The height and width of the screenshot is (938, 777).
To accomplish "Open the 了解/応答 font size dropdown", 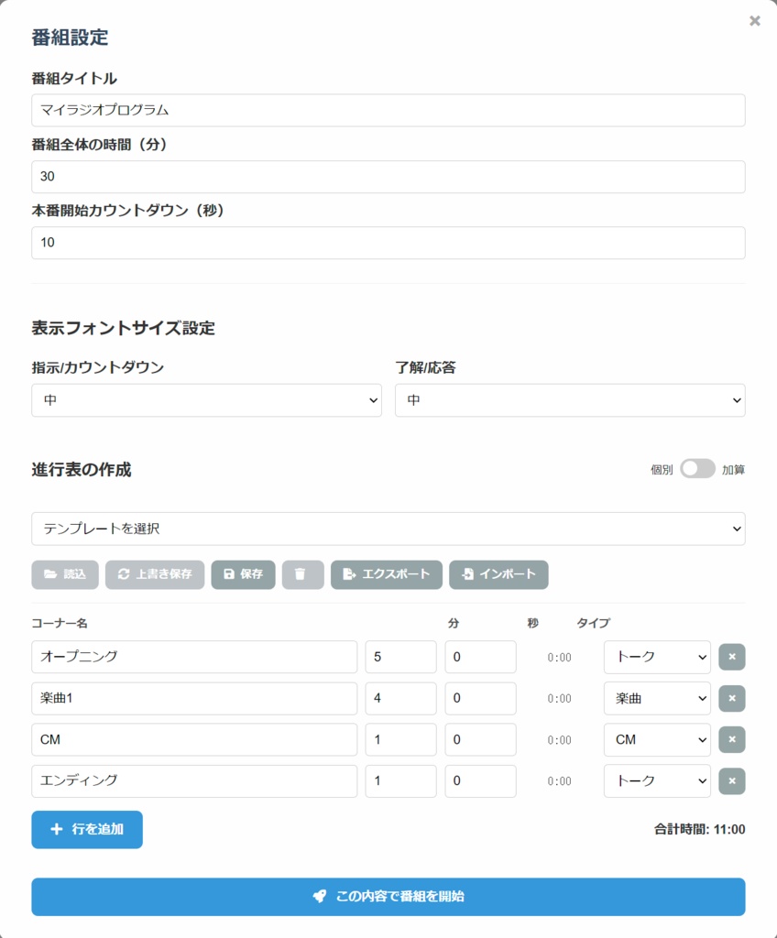I will pyautogui.click(x=570, y=400).
